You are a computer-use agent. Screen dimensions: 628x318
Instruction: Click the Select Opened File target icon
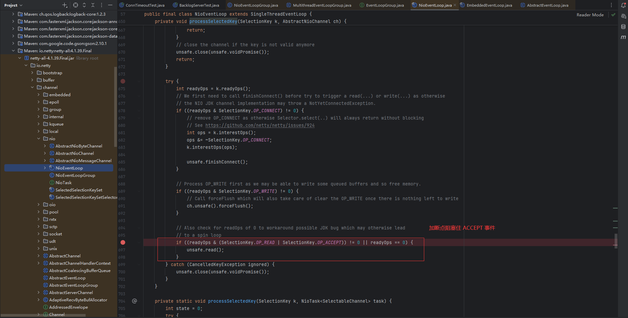click(x=76, y=5)
